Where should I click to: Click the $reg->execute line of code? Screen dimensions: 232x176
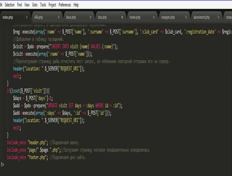[x=122, y=32]
